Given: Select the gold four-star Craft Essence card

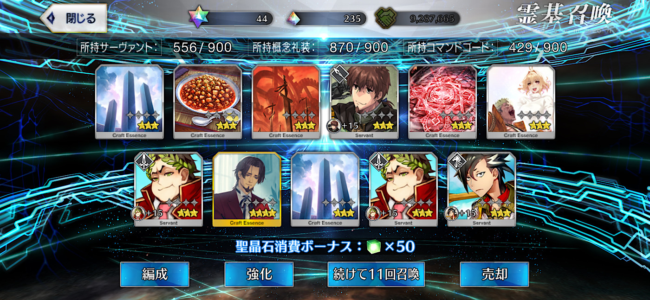Looking at the screenshot, I should [247, 189].
